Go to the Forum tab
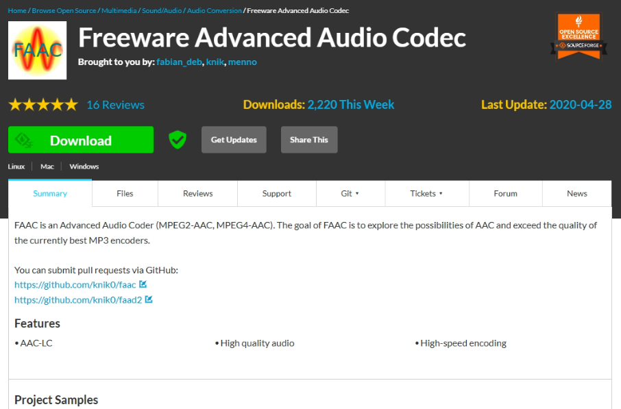Viewport: 621px width, 409px height. pos(505,193)
